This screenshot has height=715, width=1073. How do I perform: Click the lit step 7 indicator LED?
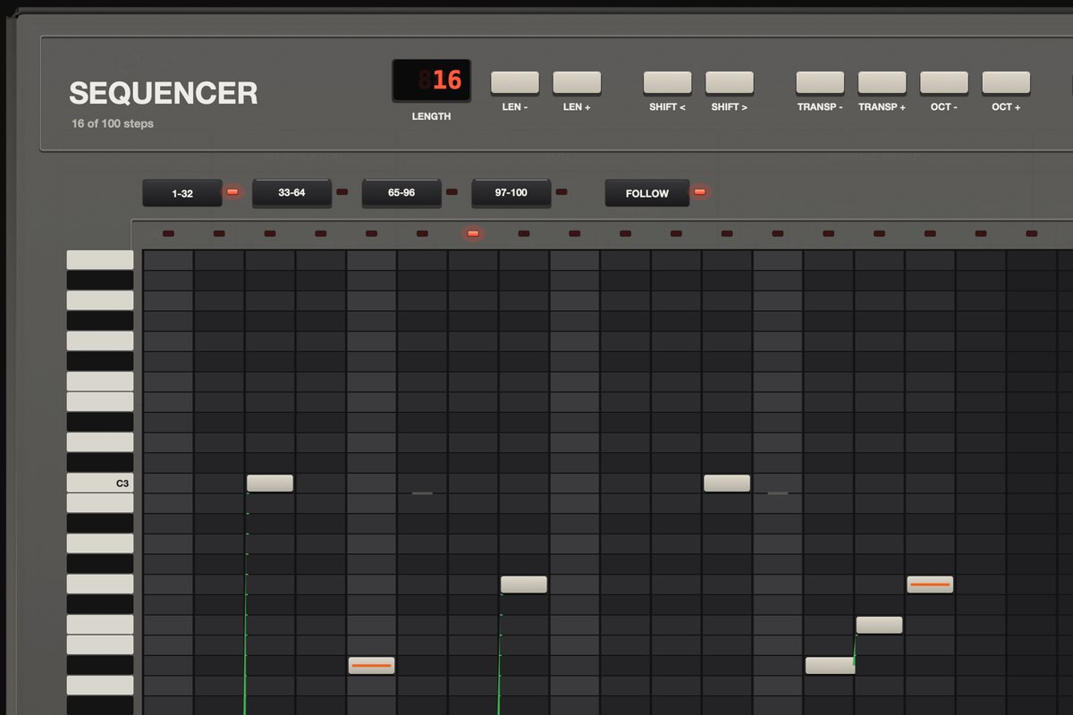(473, 233)
